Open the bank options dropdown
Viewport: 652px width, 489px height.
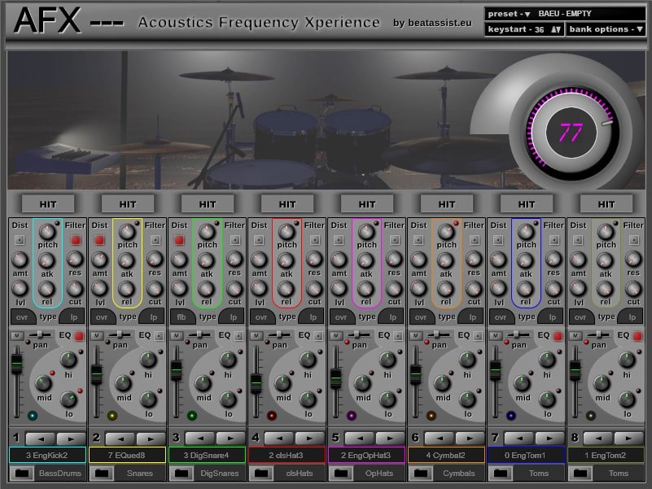[x=606, y=29]
